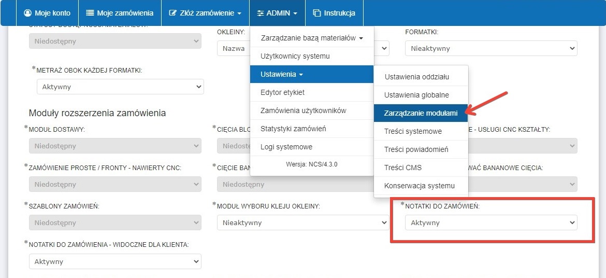Click Ustawienia globalne entry
This screenshot has height=278, width=606.
(x=416, y=95)
